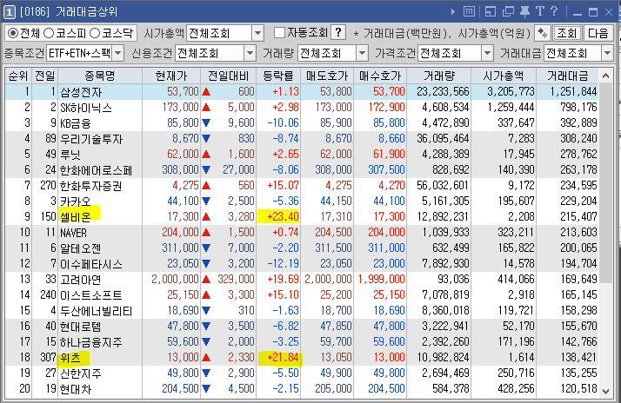Screen dimensions: 621x403
Task: Click the small play arrow icon in title bar
Action: 452,12
